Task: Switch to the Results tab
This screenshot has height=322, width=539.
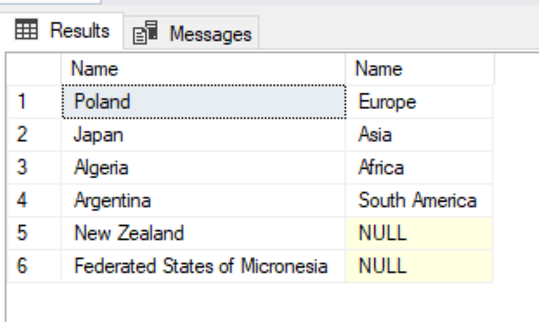Action: [62, 31]
